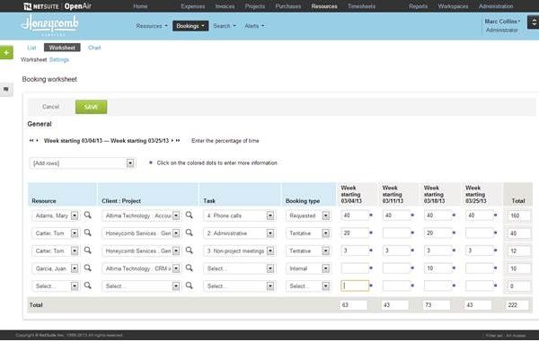The width and height of the screenshot is (539, 342).
Task: Open the worksheet Settings link
Action: point(58,60)
